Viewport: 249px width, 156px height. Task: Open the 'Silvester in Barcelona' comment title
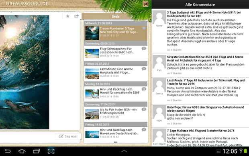205,59
